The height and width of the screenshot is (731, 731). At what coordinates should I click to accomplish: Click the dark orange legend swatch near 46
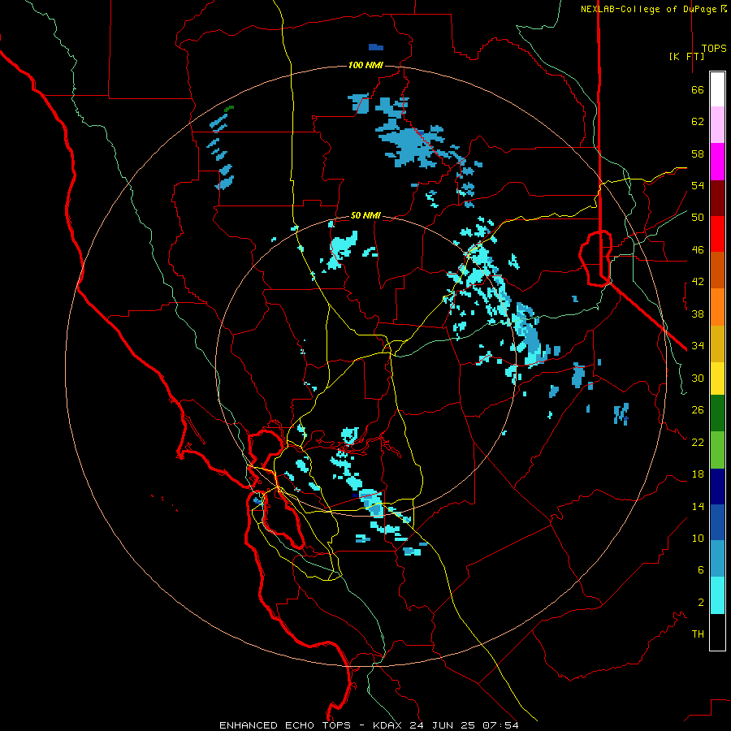(x=717, y=270)
